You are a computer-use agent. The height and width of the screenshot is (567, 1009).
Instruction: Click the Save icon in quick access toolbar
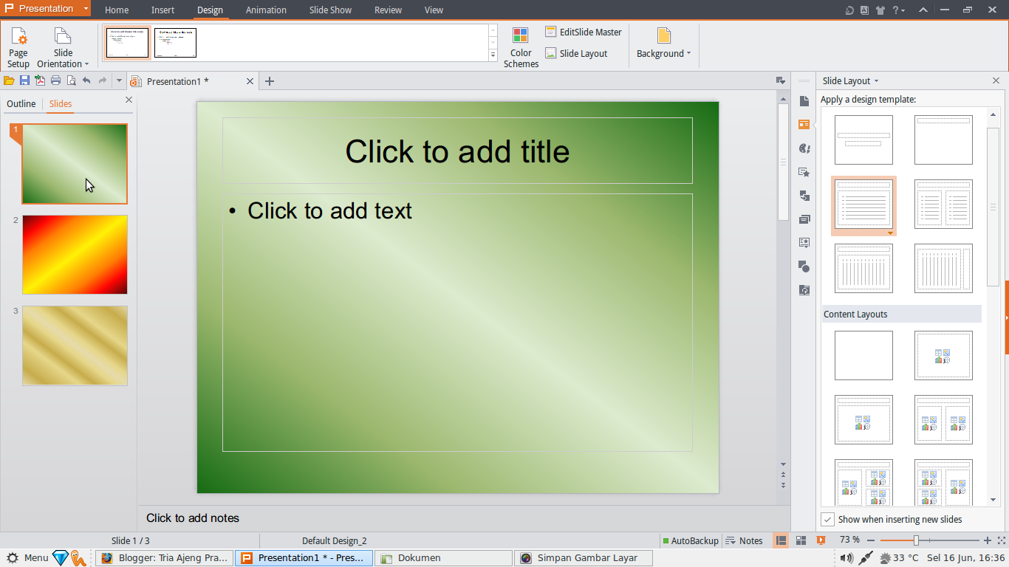(24, 81)
